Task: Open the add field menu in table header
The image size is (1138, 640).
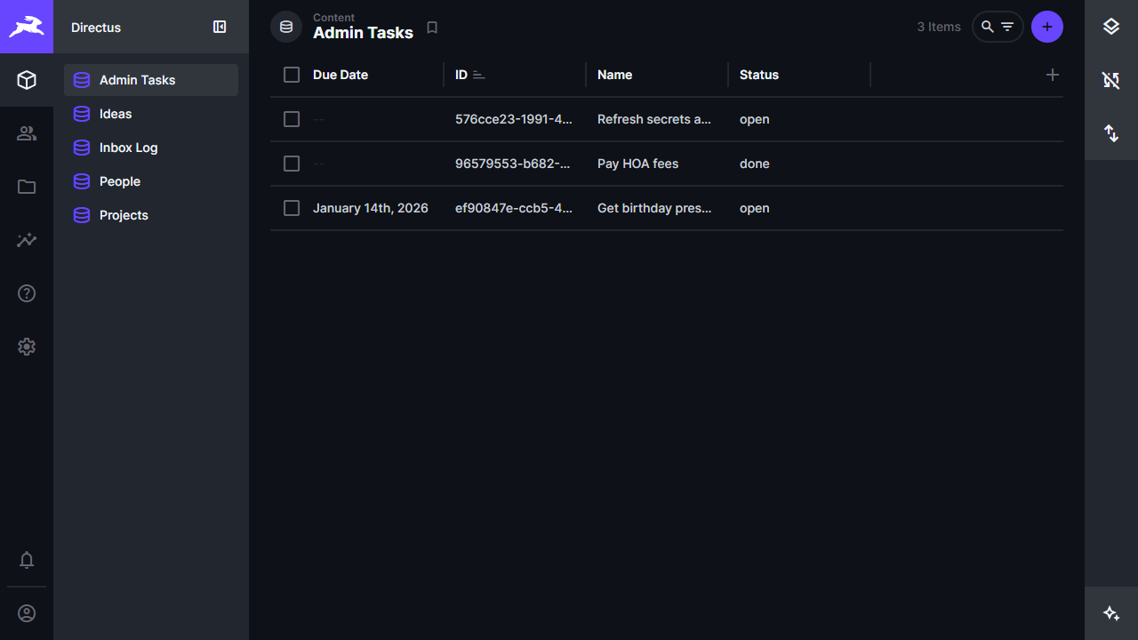Action: (1053, 75)
